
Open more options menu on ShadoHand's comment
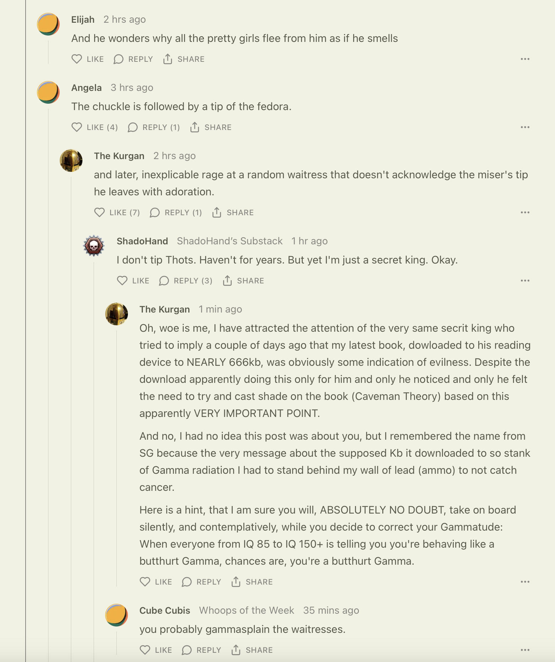[x=525, y=281]
